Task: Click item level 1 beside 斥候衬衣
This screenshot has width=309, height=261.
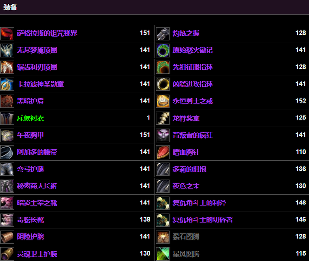Action: tap(148, 118)
